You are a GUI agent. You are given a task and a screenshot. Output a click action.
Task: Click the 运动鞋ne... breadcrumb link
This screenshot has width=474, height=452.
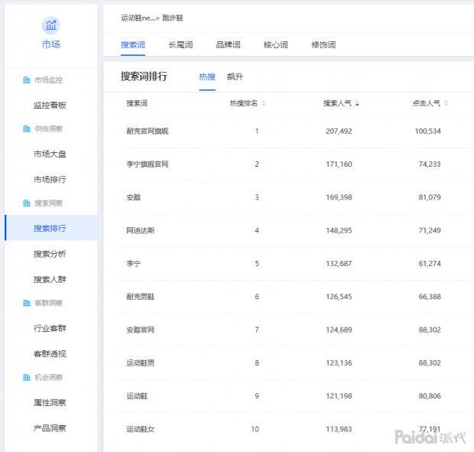pyautogui.click(x=138, y=17)
